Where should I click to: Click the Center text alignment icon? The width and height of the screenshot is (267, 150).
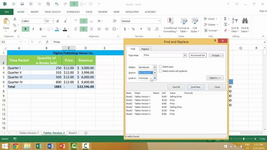point(83,29)
